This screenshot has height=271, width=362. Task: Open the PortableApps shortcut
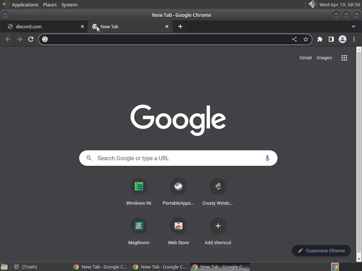[x=178, y=192]
